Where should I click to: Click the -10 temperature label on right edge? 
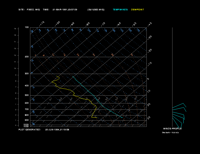click(150, 64)
